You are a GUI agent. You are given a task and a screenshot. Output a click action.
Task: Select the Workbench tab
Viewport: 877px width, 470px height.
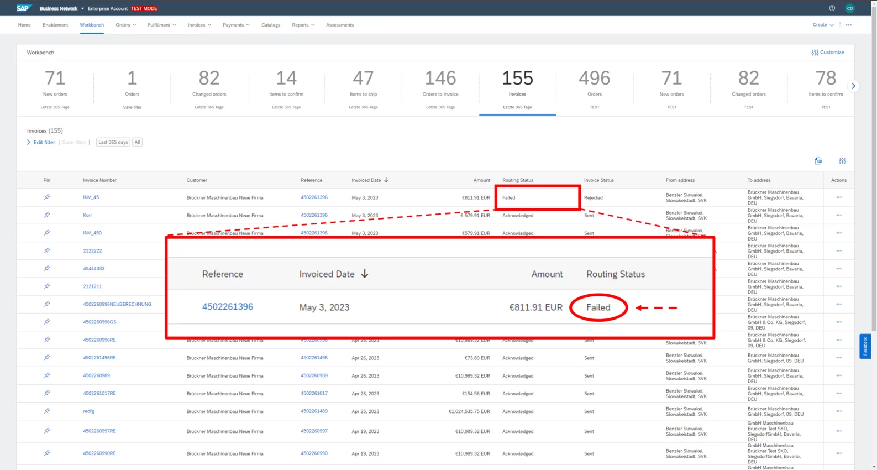tap(92, 25)
